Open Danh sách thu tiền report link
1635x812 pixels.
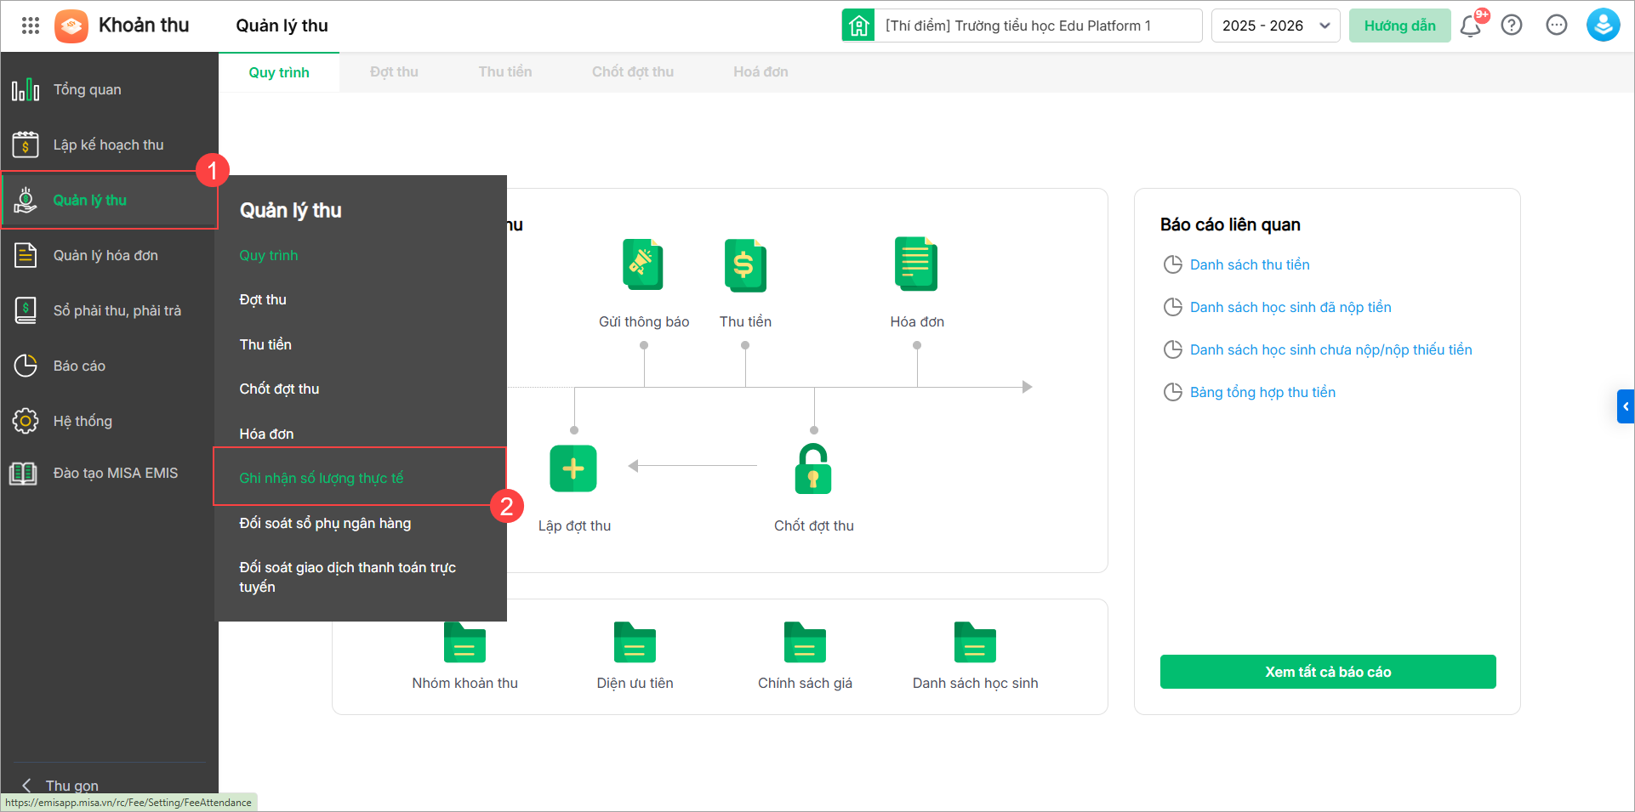[1250, 264]
